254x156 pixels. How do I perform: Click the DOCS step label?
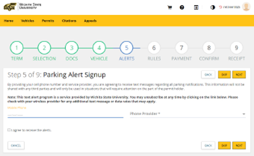pyautogui.click(x=72, y=59)
